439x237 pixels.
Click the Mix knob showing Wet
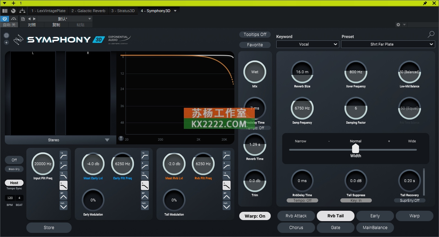point(255,72)
